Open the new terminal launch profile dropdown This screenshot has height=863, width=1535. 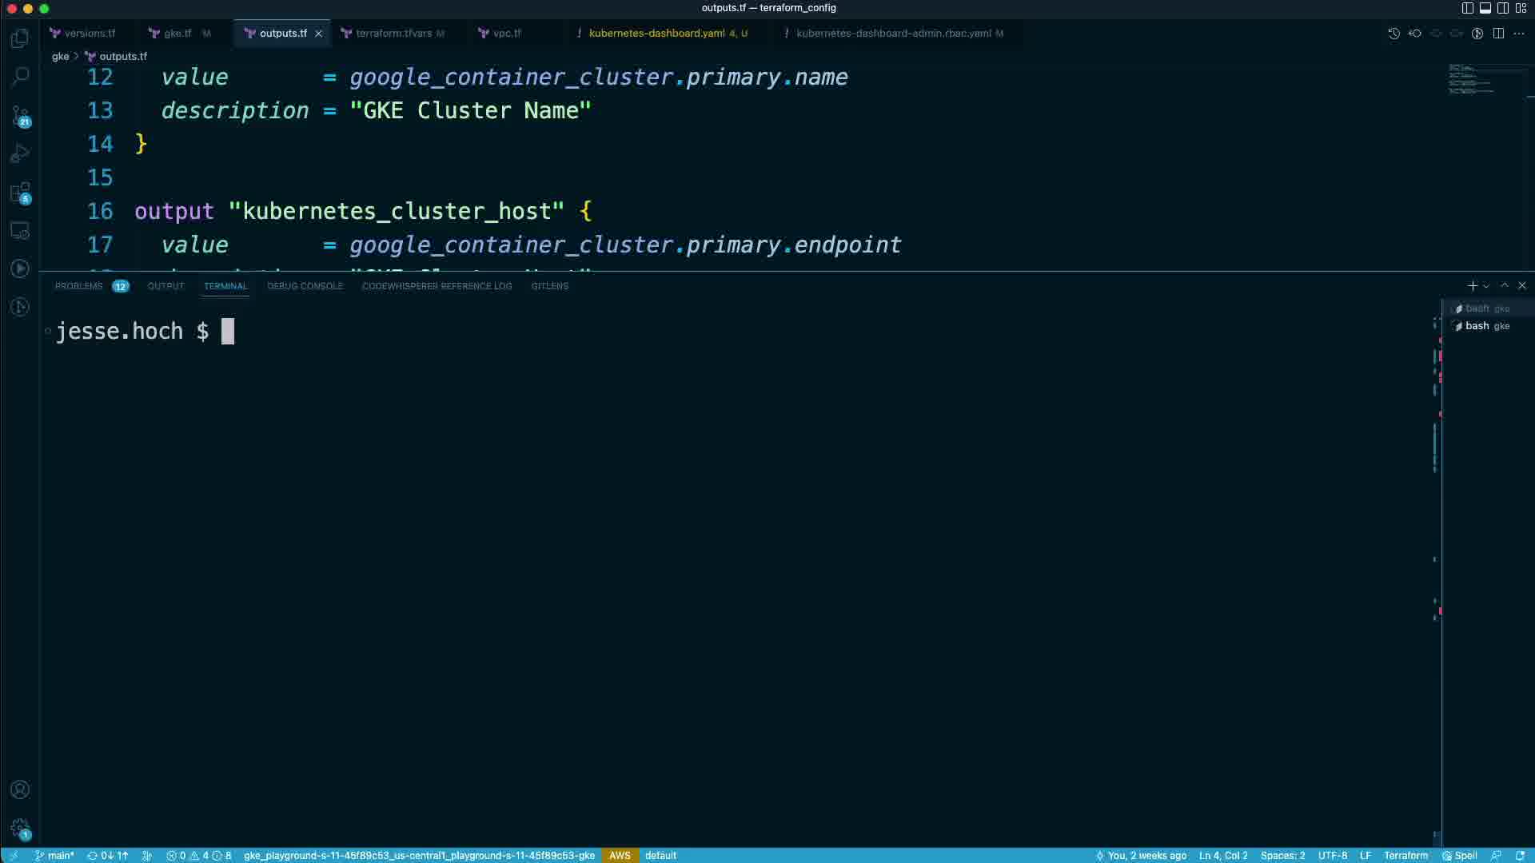coord(1486,286)
